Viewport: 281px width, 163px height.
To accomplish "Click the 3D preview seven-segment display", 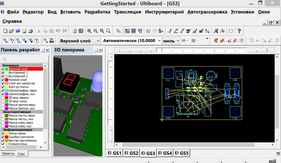I will point(69,80).
